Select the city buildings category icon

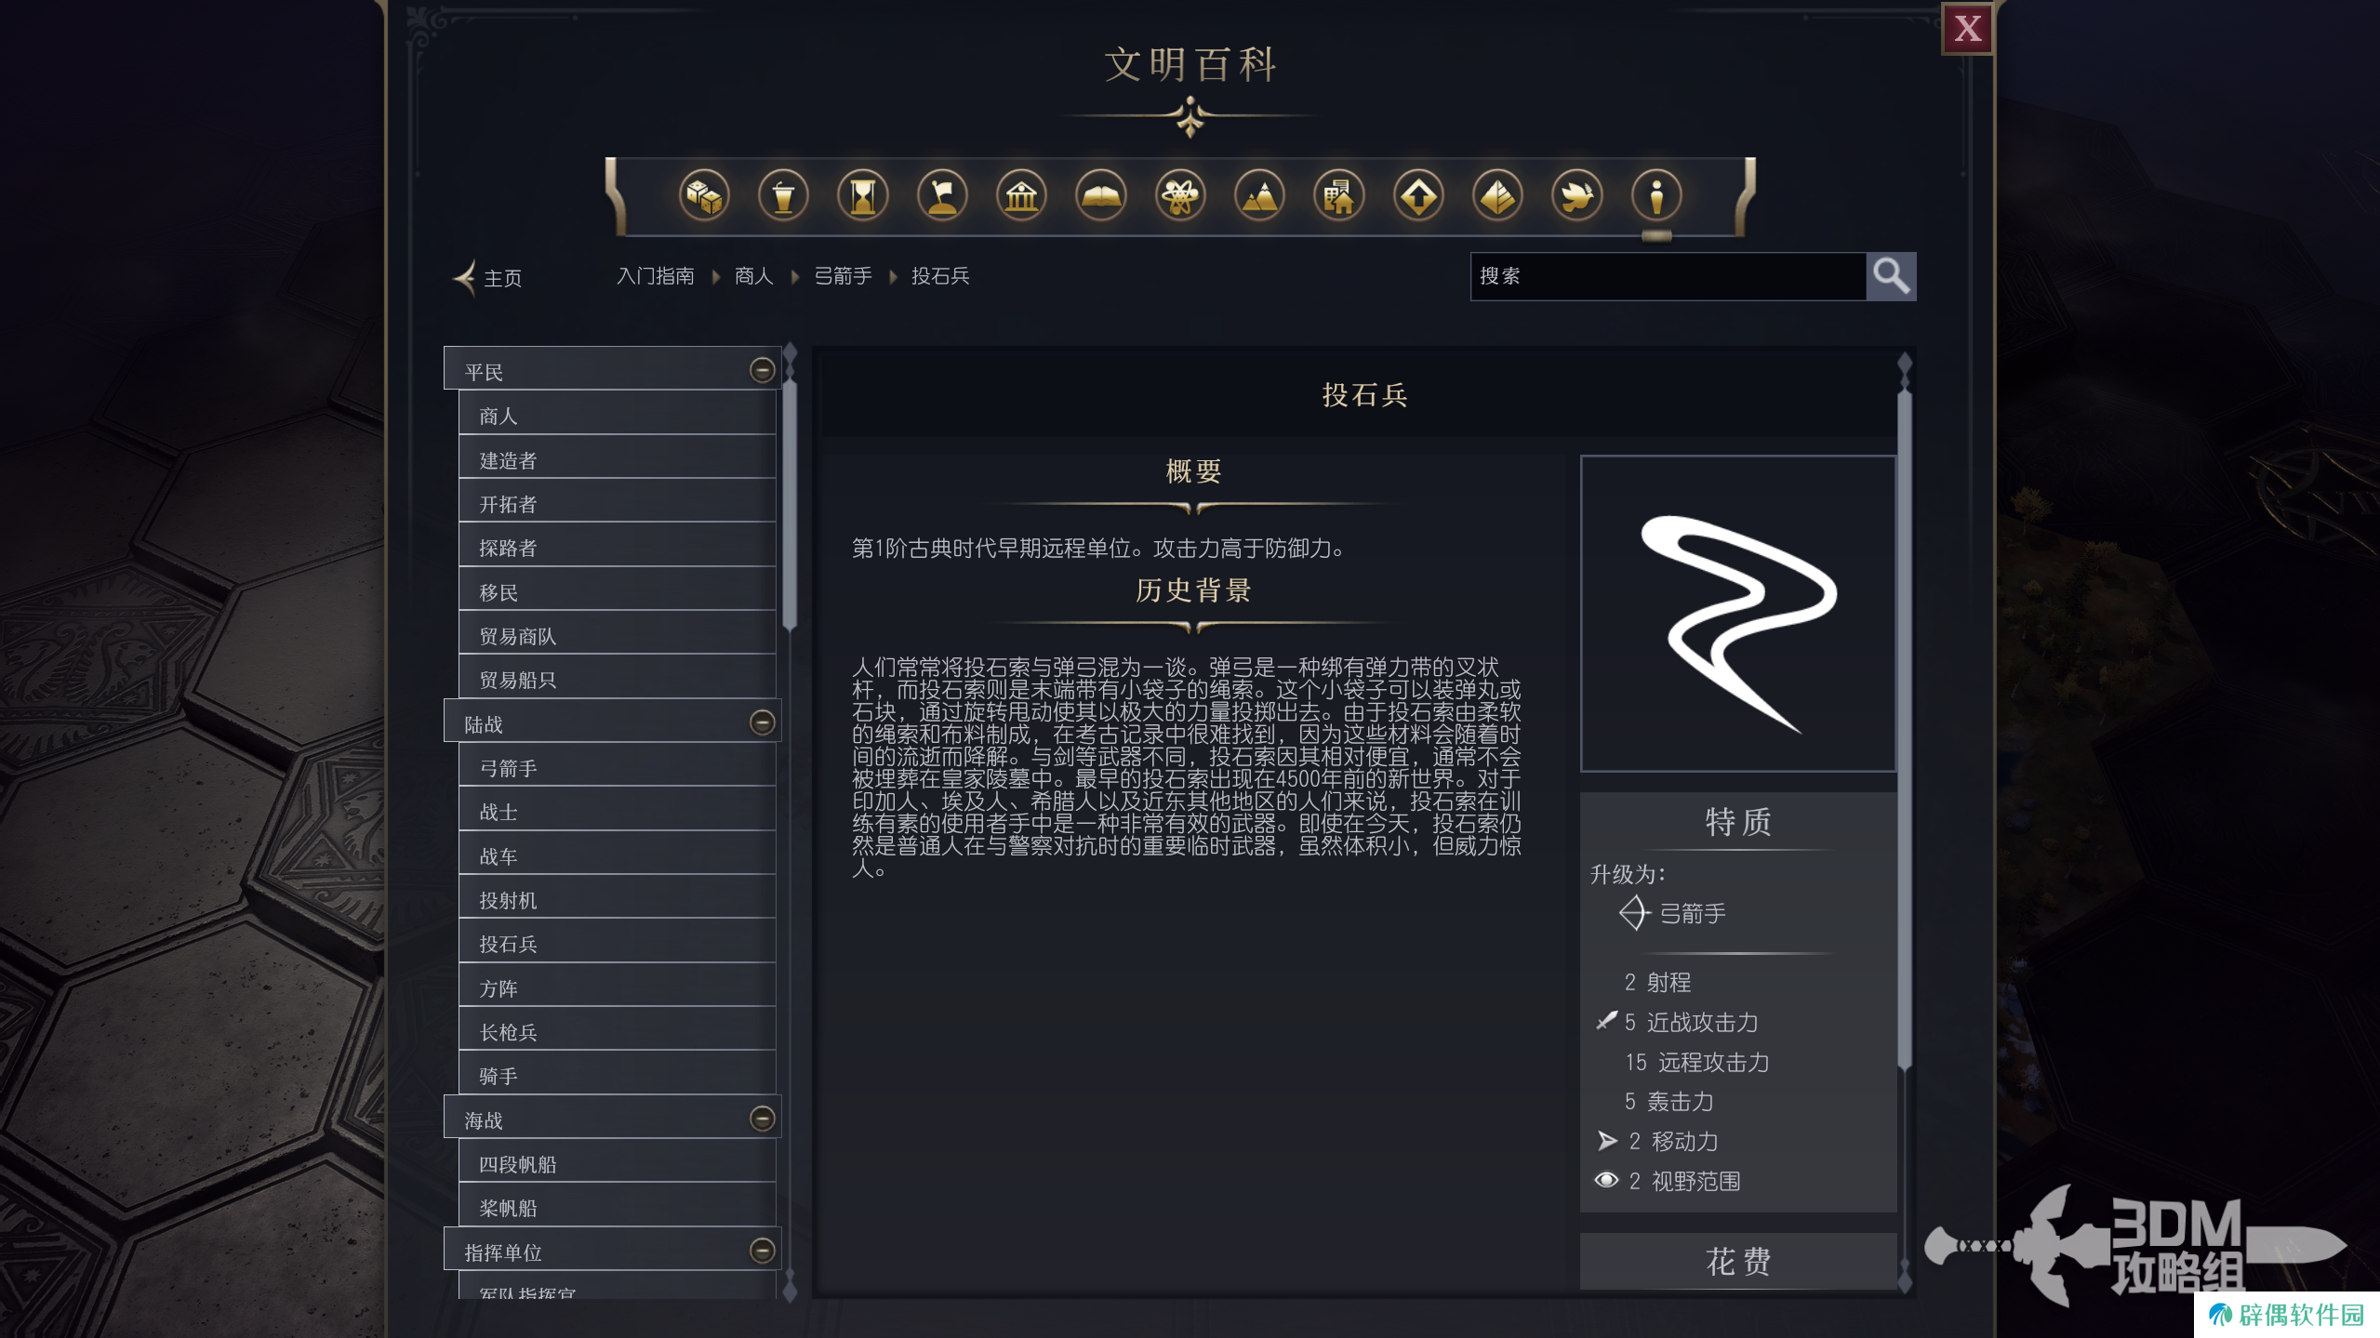[1339, 196]
